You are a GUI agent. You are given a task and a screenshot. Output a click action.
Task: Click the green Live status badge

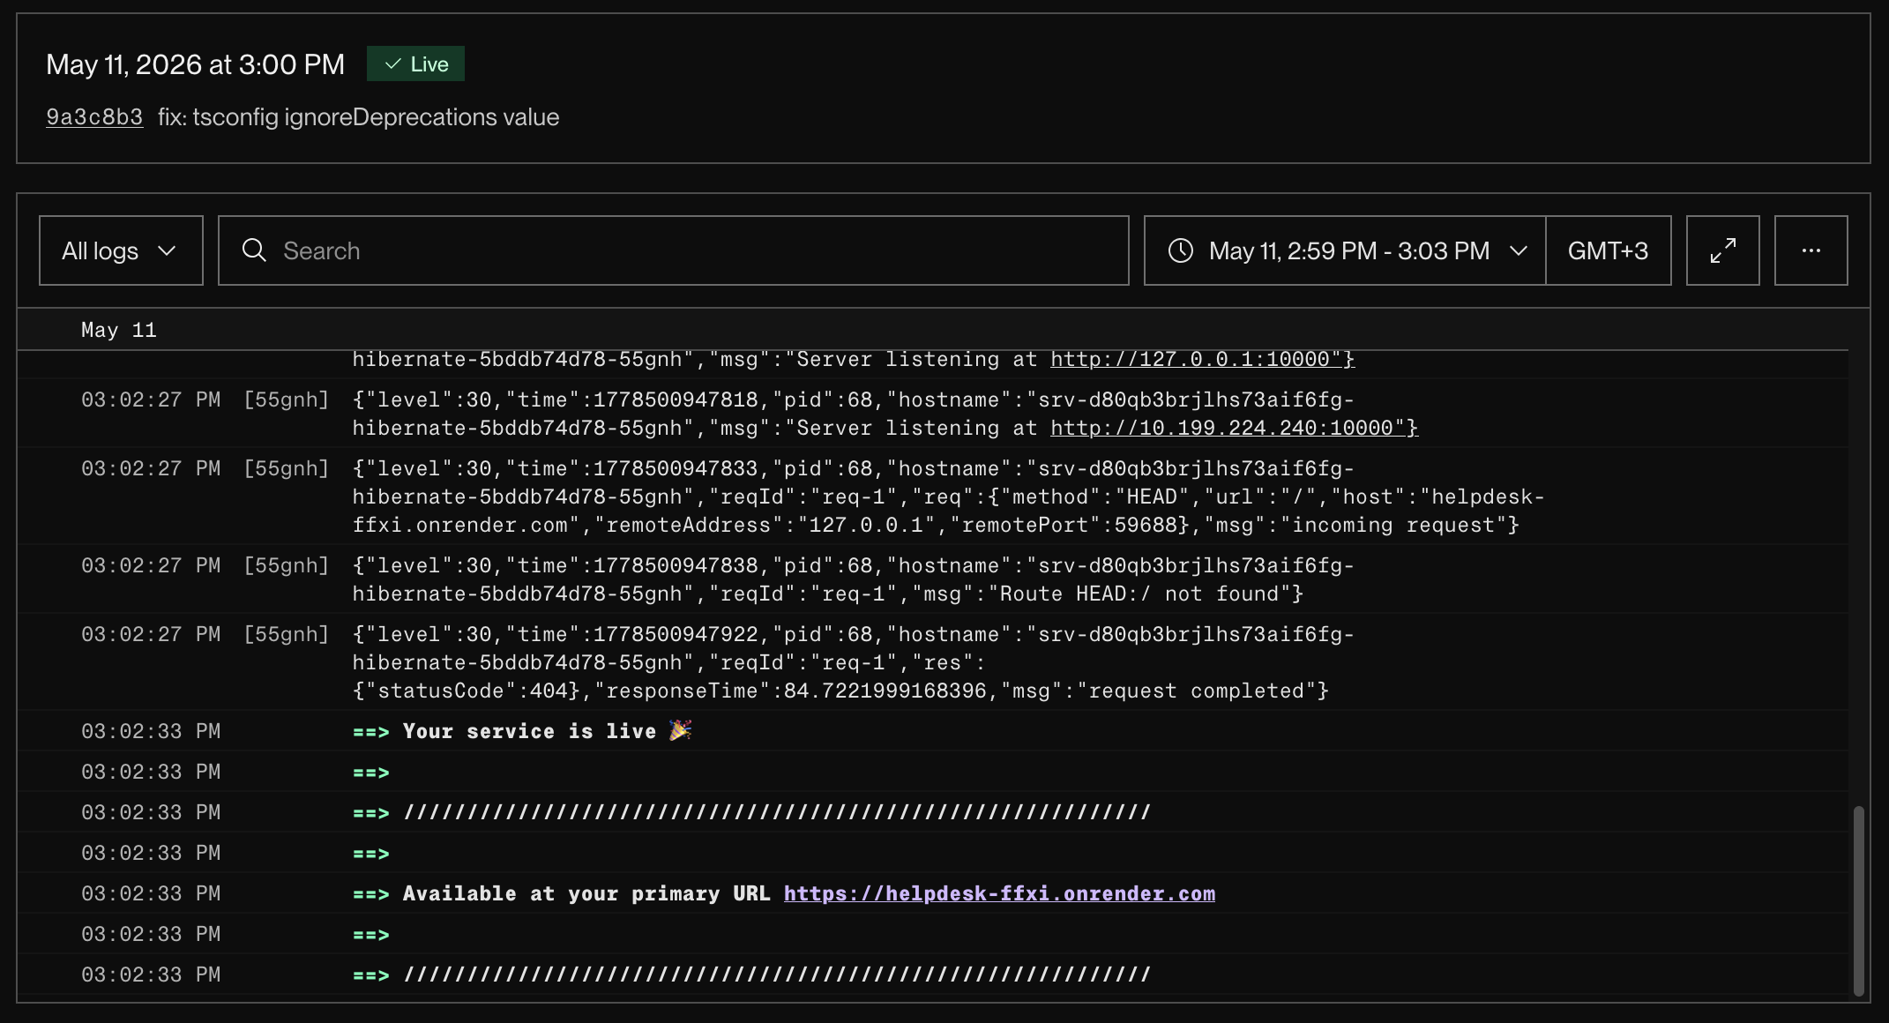415,63
